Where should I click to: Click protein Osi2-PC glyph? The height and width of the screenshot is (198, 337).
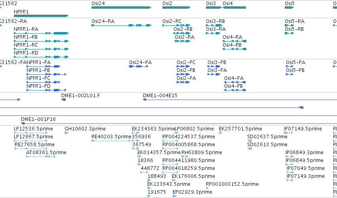tap(183, 66)
